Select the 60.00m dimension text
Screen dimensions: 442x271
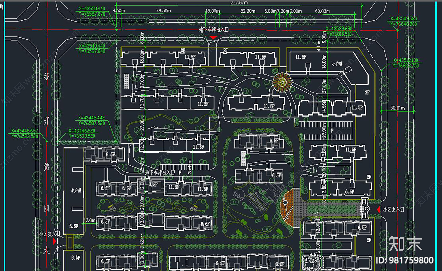(x=322, y=11)
